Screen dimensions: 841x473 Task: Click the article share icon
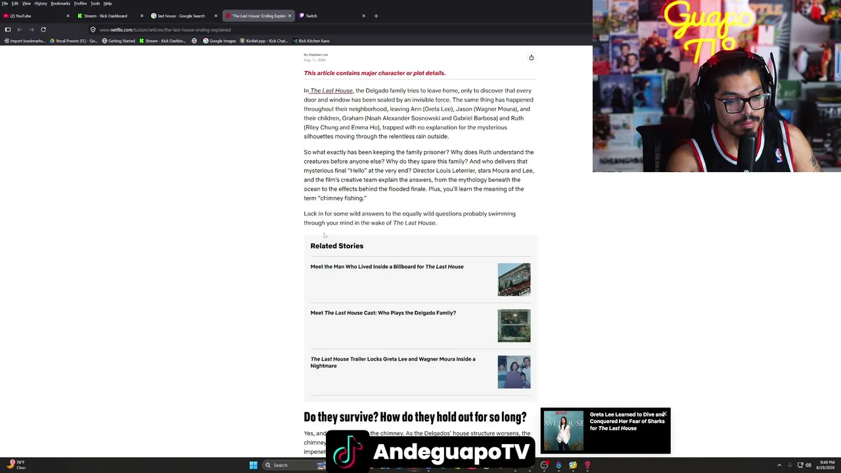(532, 58)
